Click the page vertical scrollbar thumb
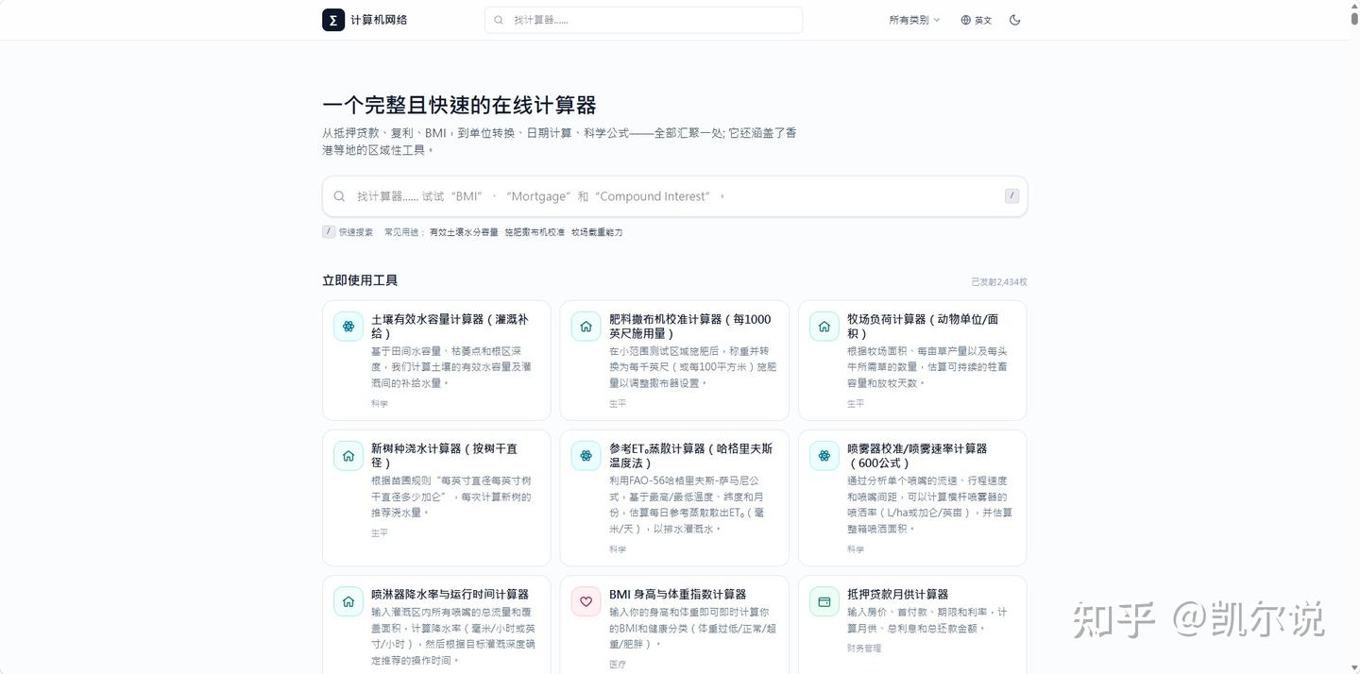Viewport: 1360px width, 674px height. pyautogui.click(x=1354, y=19)
